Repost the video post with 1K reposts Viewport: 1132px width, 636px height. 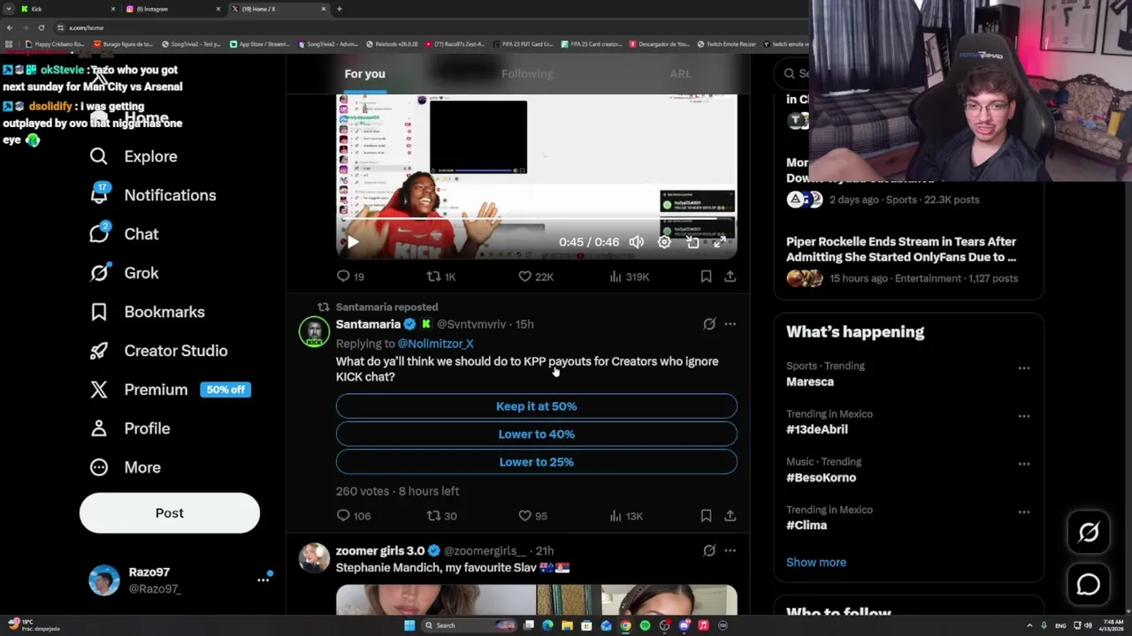click(x=441, y=276)
